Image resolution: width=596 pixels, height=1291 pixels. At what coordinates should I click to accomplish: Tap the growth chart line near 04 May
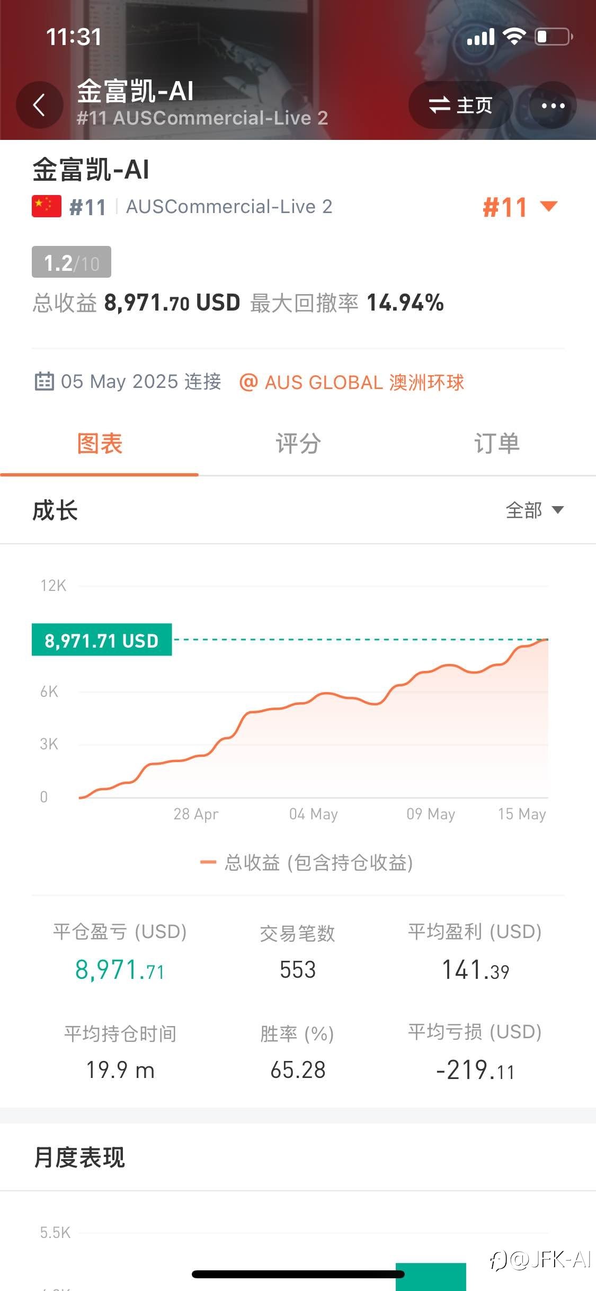tap(314, 697)
